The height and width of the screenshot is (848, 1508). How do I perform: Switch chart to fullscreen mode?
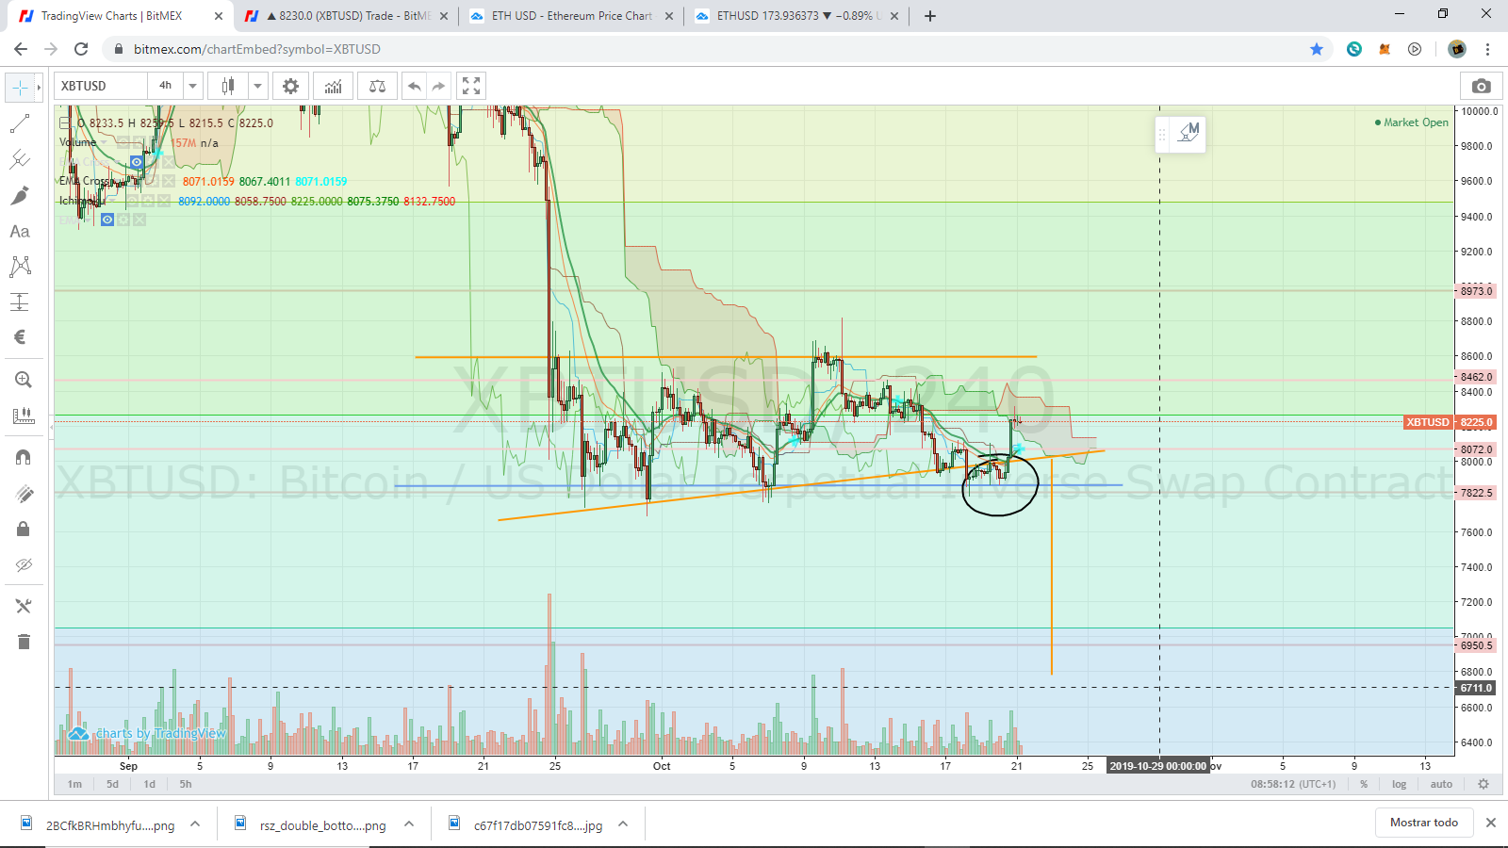pos(471,86)
